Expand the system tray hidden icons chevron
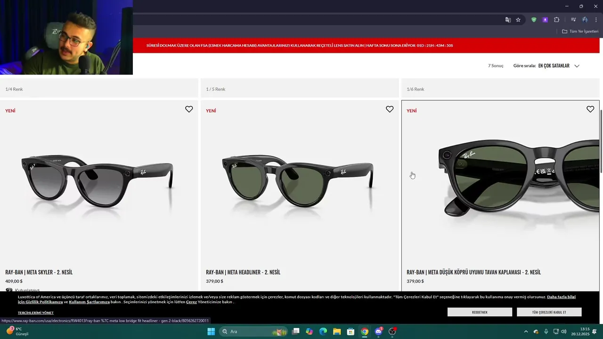Image resolution: width=603 pixels, height=339 pixels. 526,331
